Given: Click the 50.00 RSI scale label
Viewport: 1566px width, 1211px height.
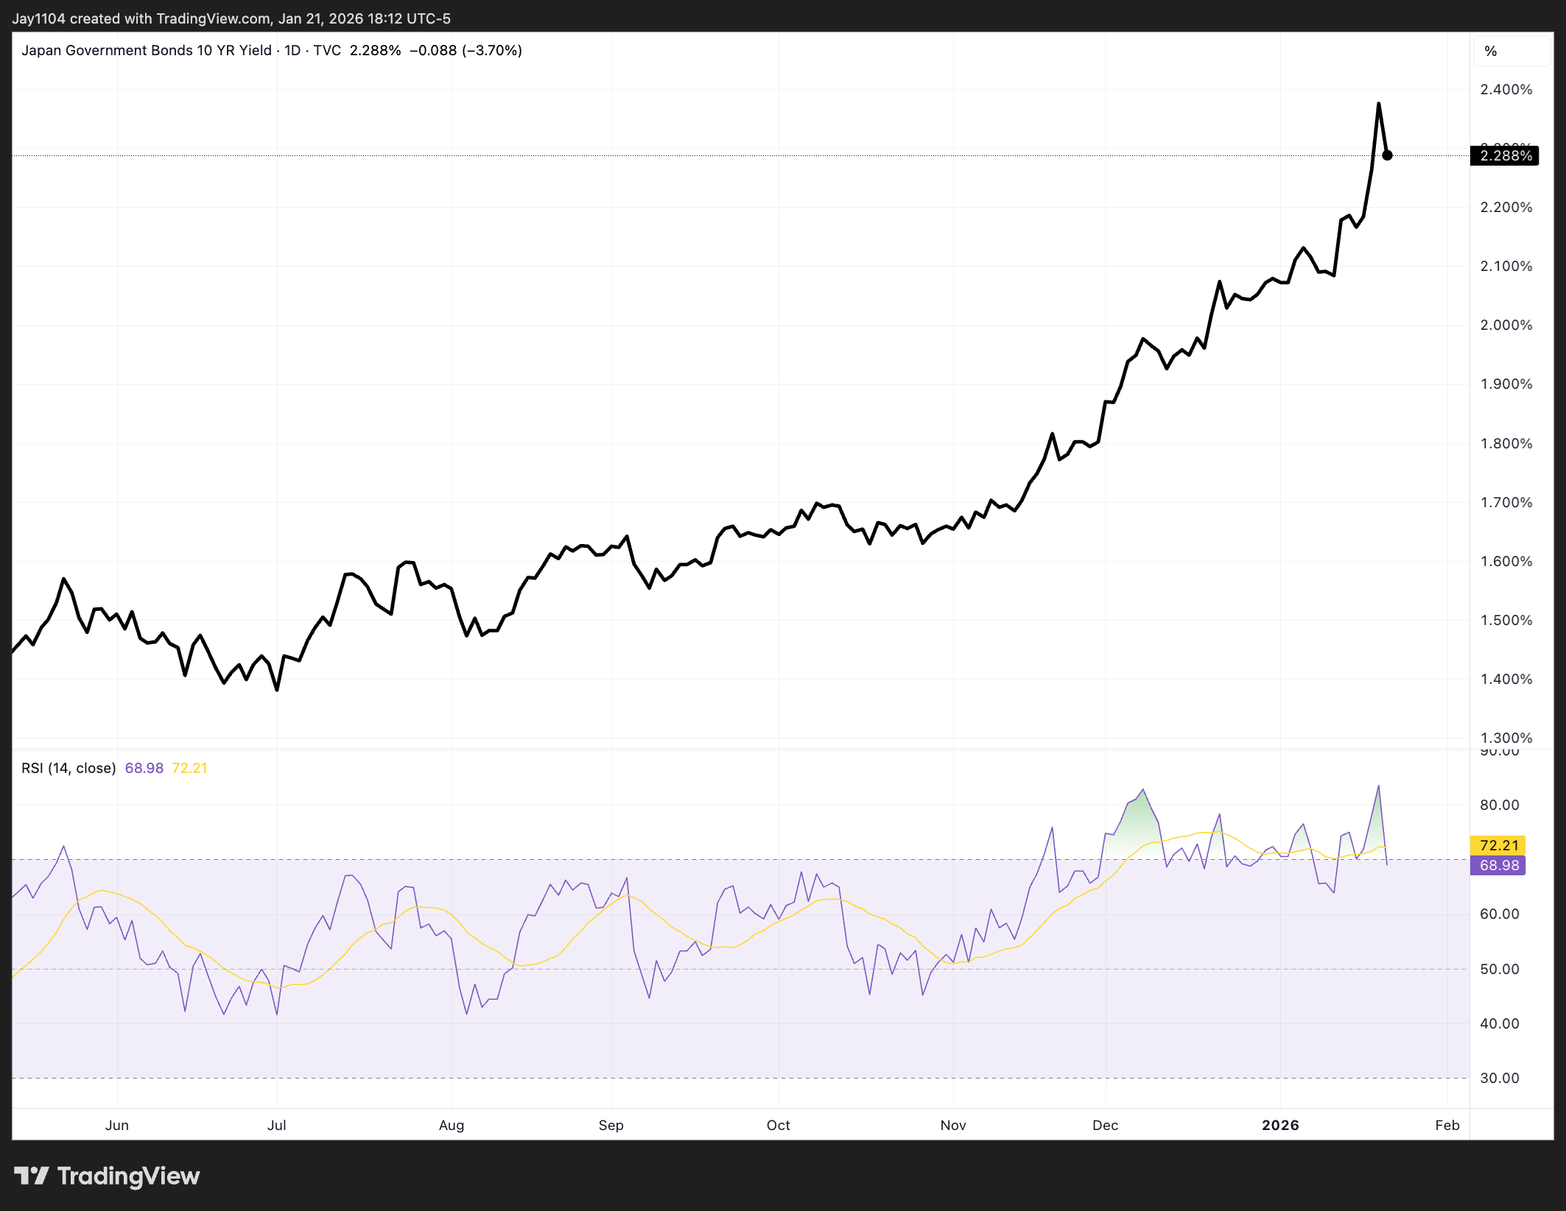Looking at the screenshot, I should point(1499,969).
